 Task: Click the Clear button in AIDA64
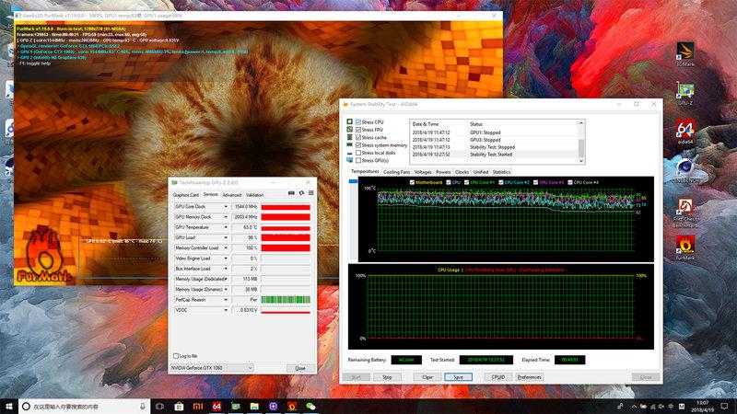click(427, 377)
